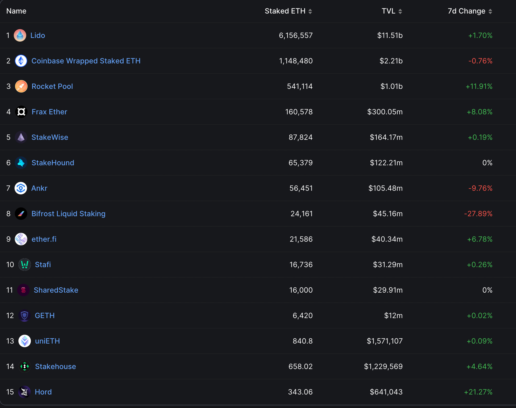Open the Stafi protocol link

coord(43,265)
